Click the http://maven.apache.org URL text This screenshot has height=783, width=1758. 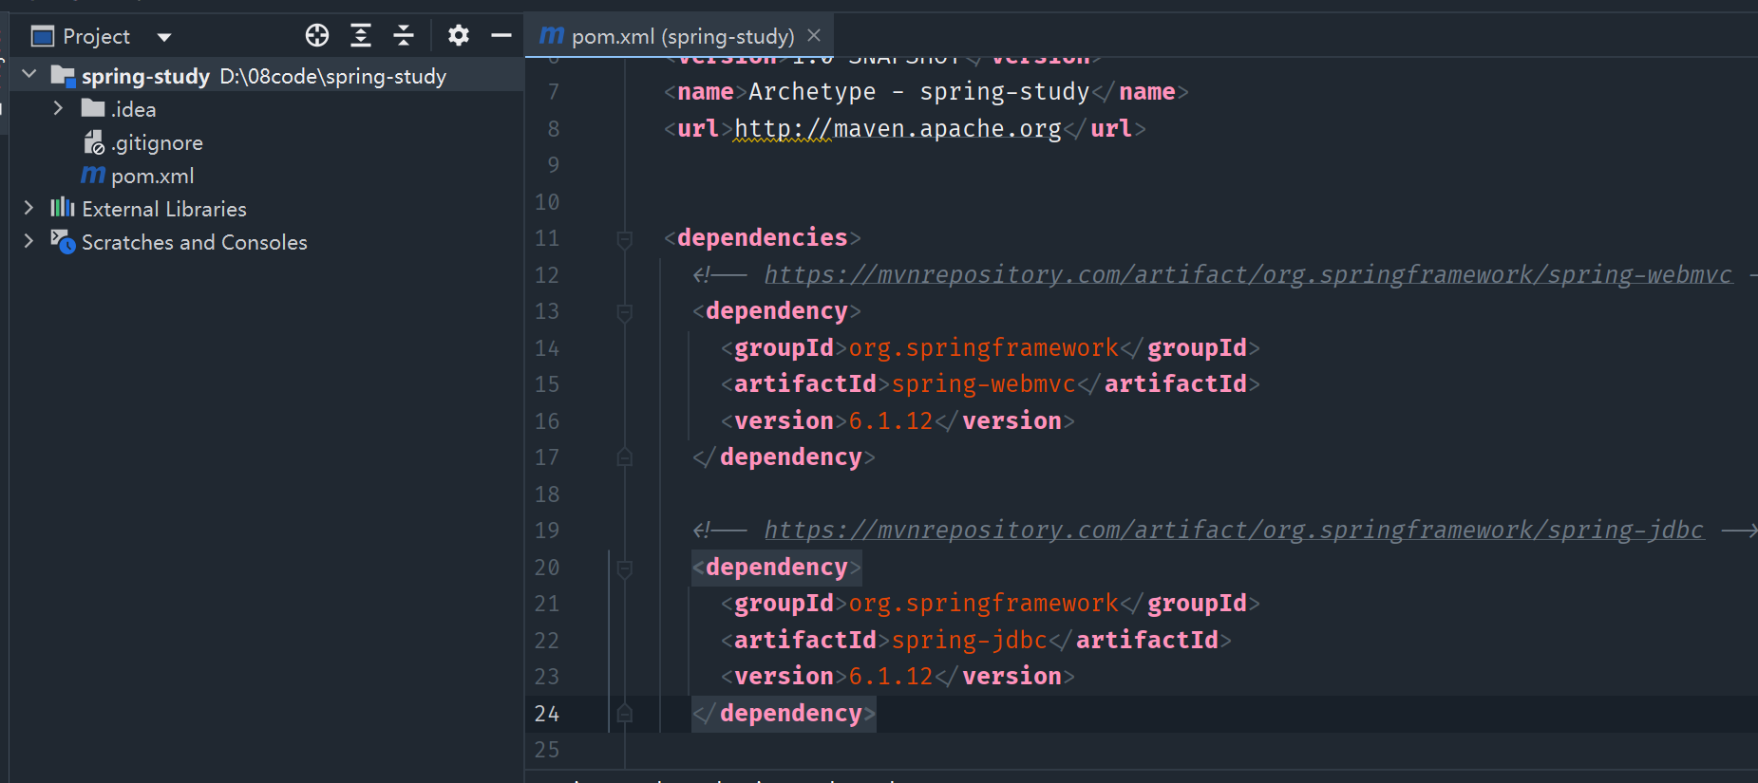tap(898, 128)
